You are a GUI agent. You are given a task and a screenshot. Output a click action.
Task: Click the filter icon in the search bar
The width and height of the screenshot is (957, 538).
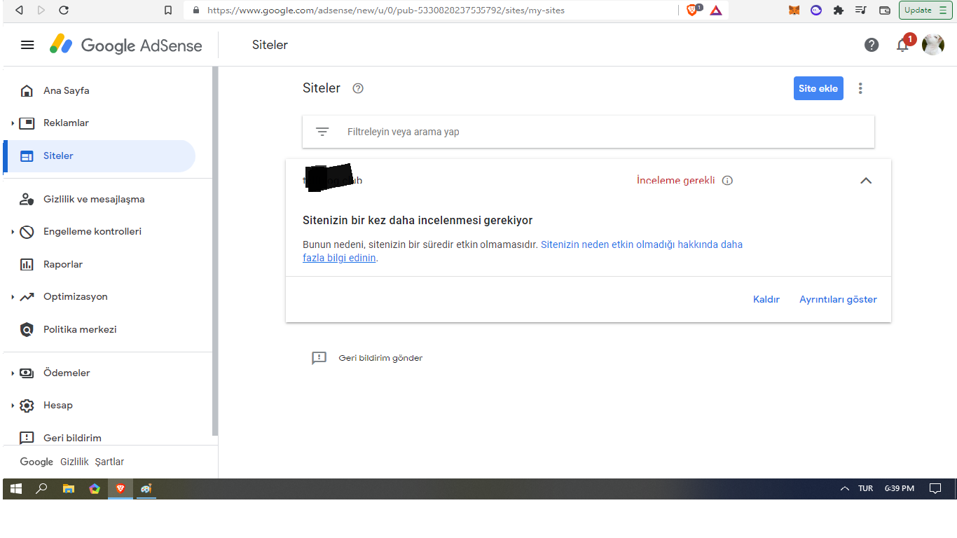pos(322,132)
